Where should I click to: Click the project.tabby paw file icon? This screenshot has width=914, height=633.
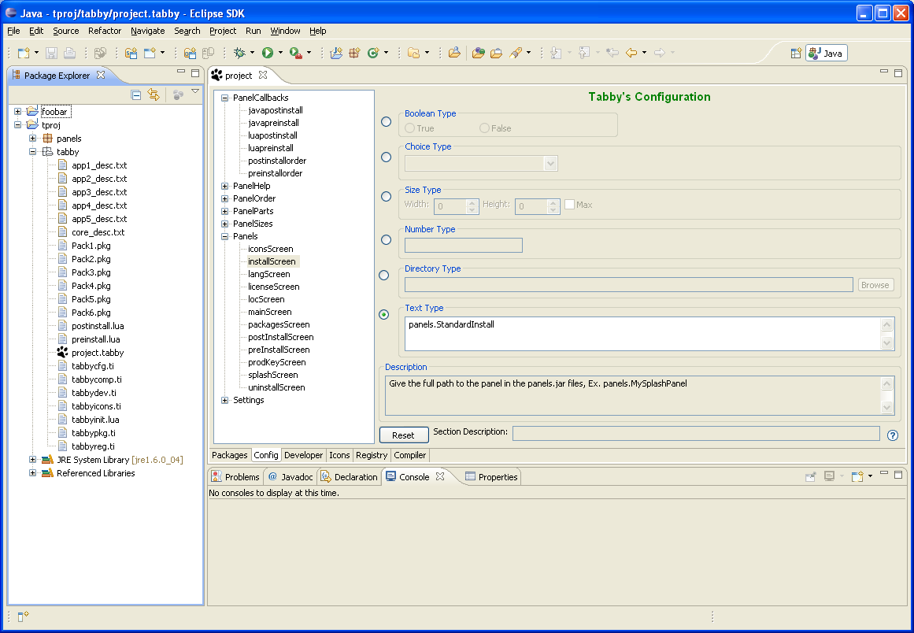pyautogui.click(x=62, y=353)
